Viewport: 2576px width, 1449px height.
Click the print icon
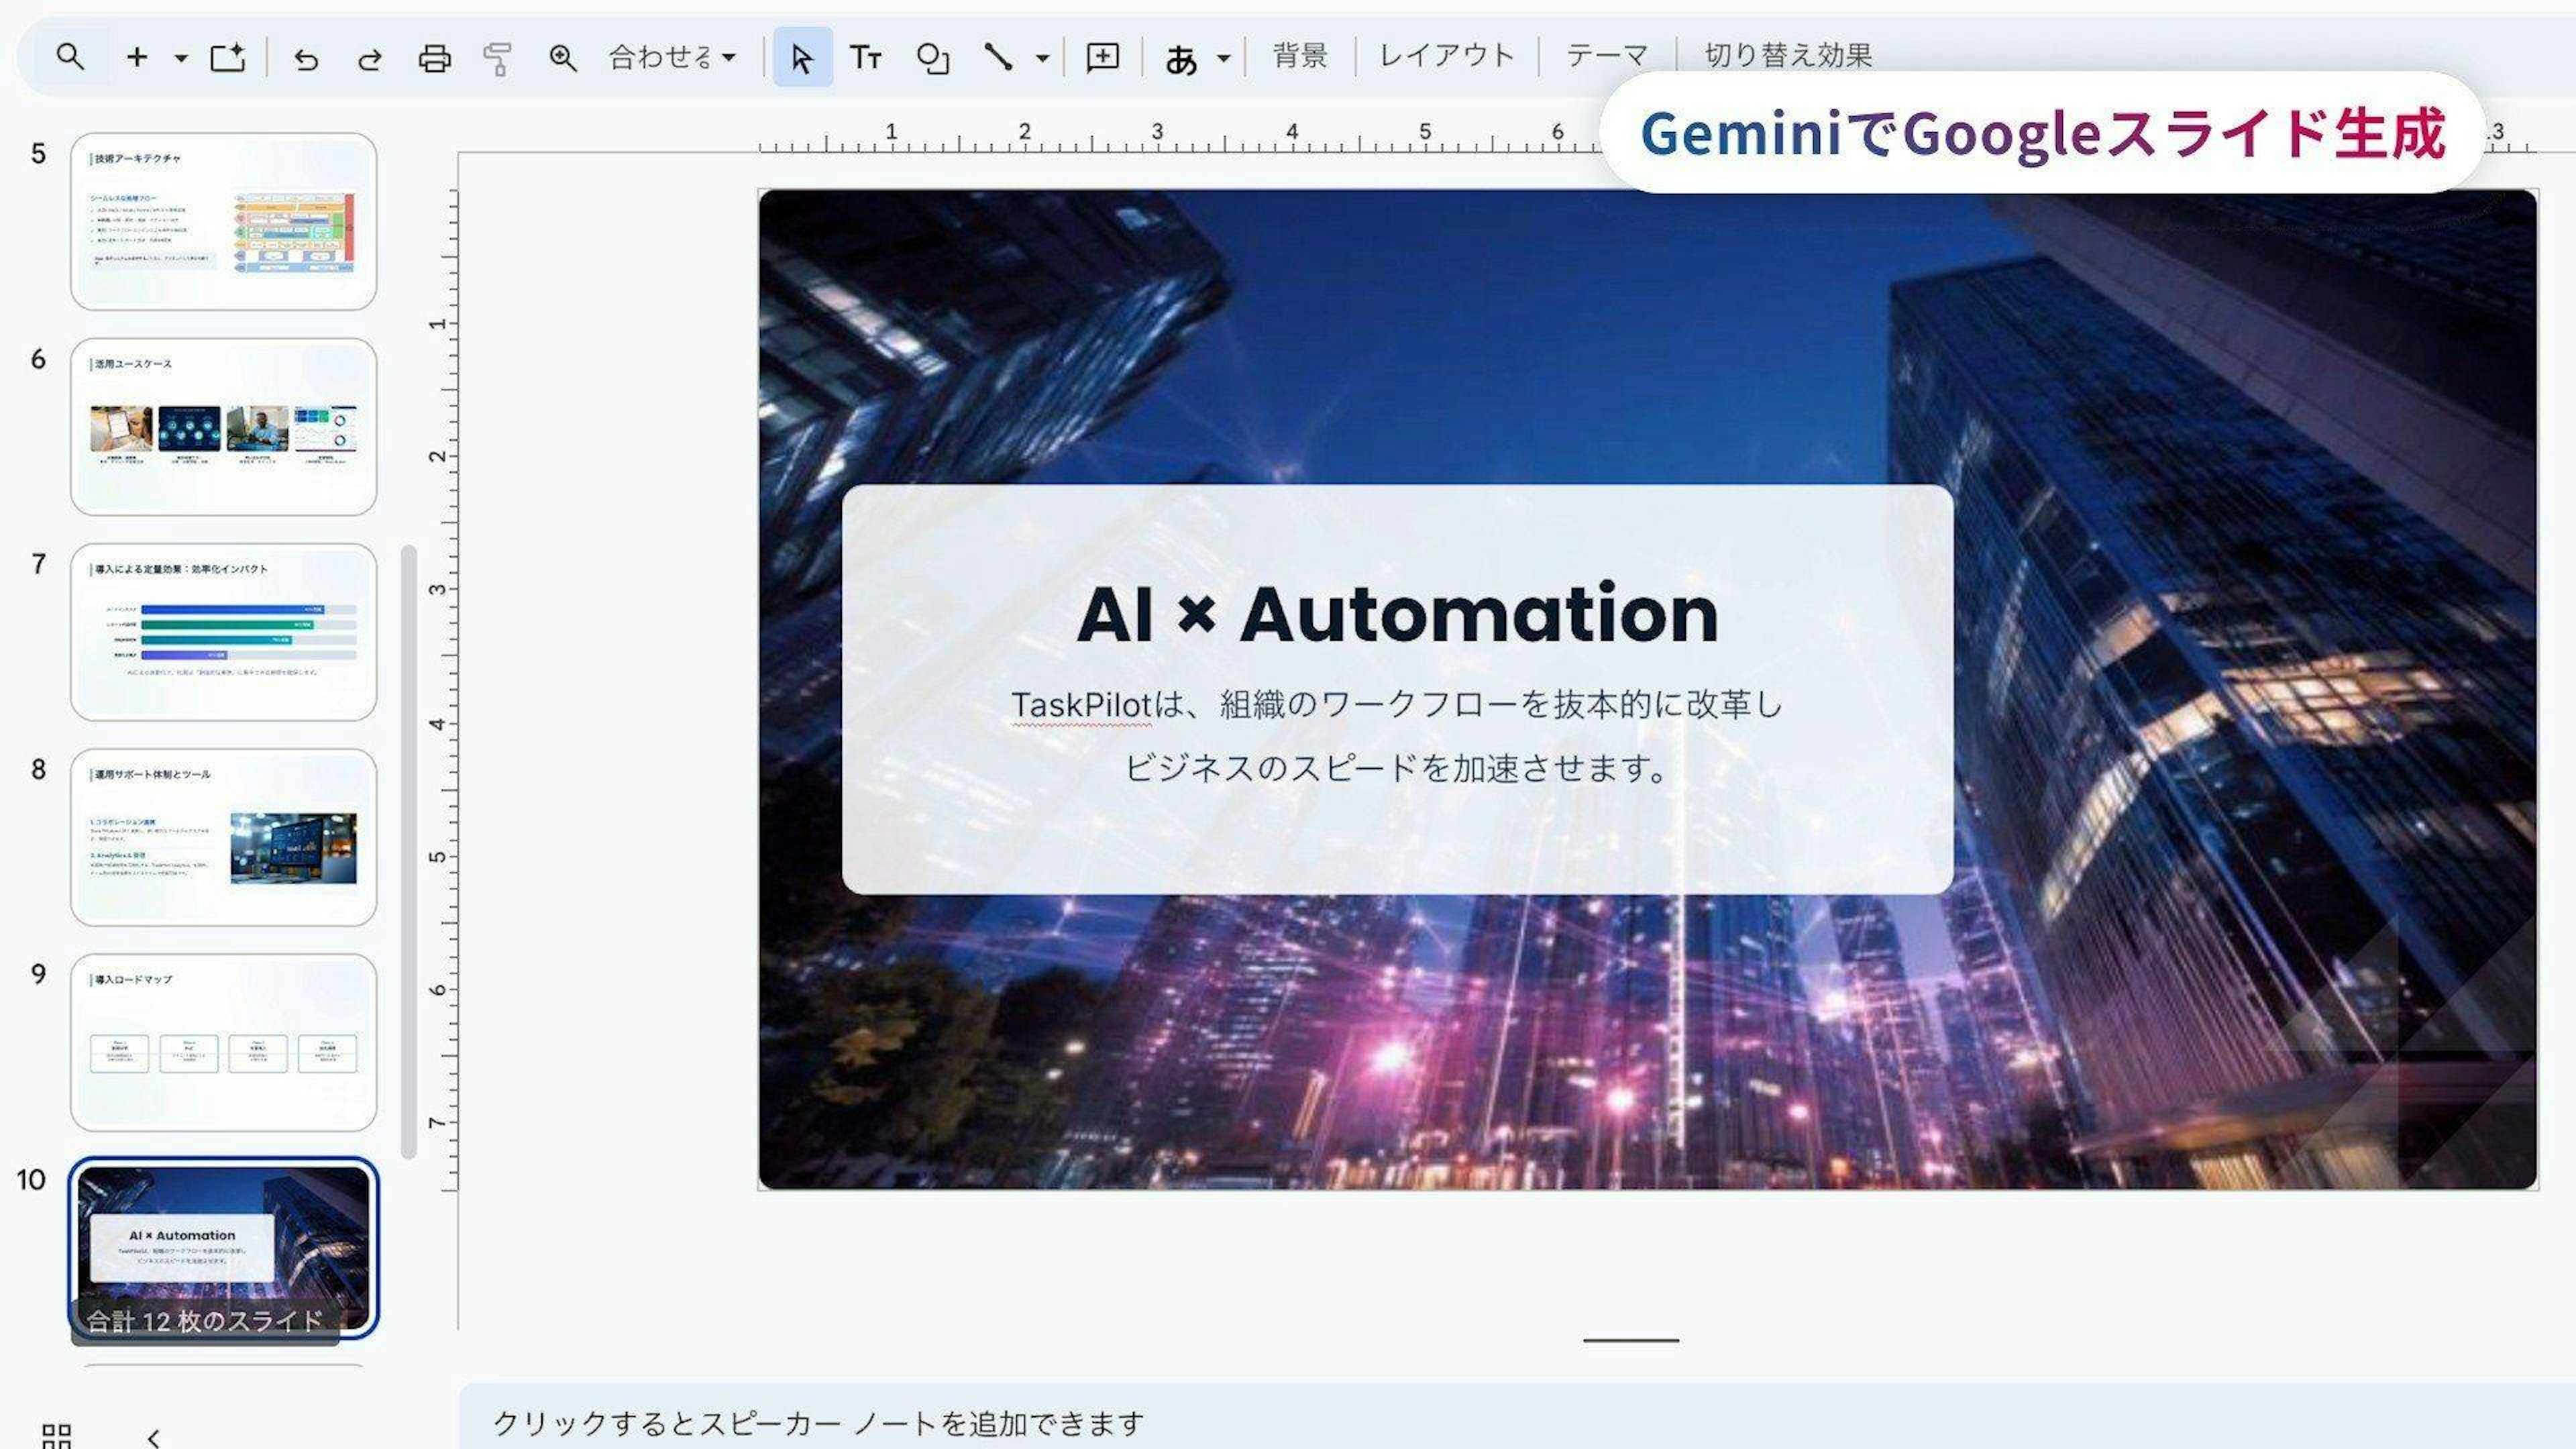tap(434, 59)
